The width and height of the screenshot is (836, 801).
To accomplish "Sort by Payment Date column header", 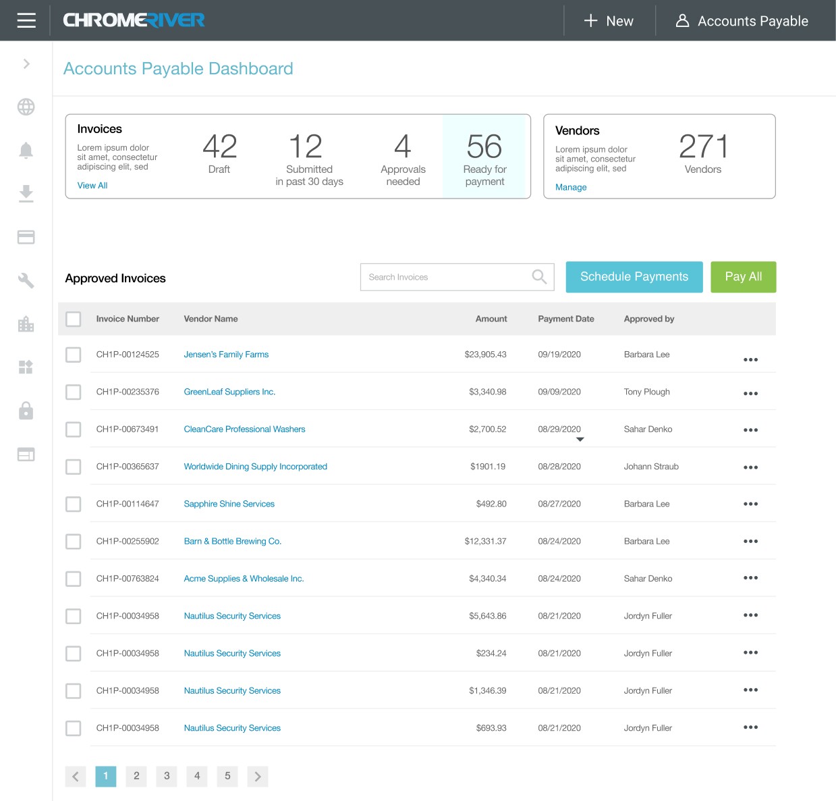I will (x=565, y=319).
